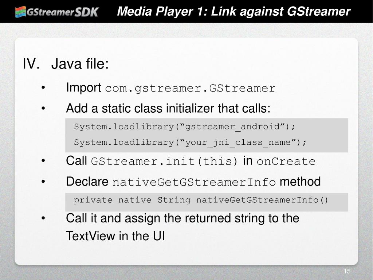Click GStreamer.init(this) code text

click(164, 162)
